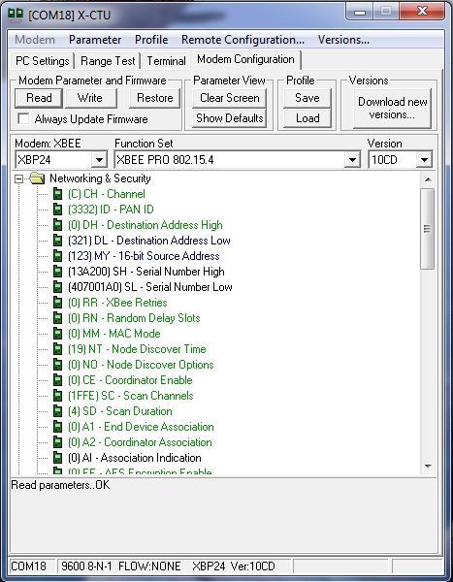Open the Parameter menu
This screenshot has height=582, width=453.
tap(95, 40)
